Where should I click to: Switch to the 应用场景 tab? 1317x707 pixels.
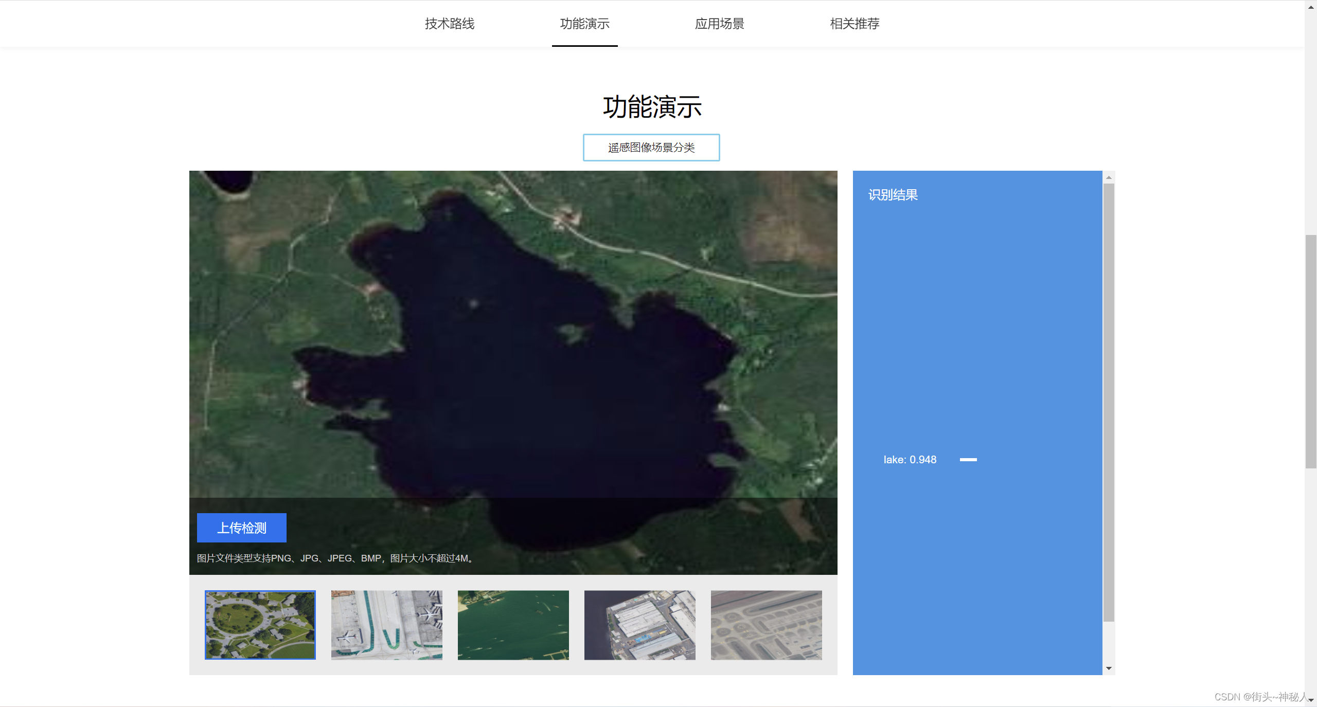pyautogui.click(x=719, y=24)
